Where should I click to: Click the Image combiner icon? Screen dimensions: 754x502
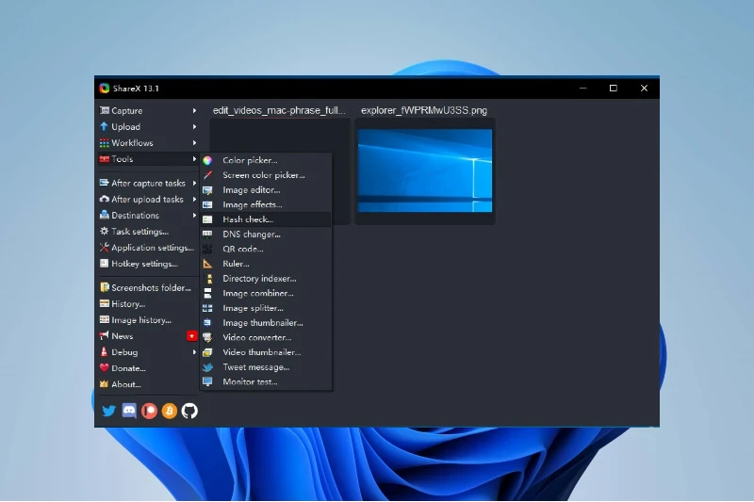[x=207, y=294]
